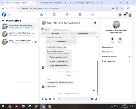
Task: Click the chat vertical scrollbar thumb
Action: [x=97, y=77]
